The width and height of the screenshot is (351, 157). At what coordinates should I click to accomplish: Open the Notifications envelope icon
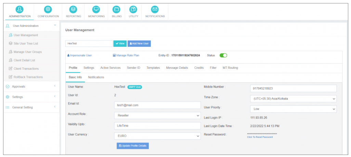coord(155,9)
